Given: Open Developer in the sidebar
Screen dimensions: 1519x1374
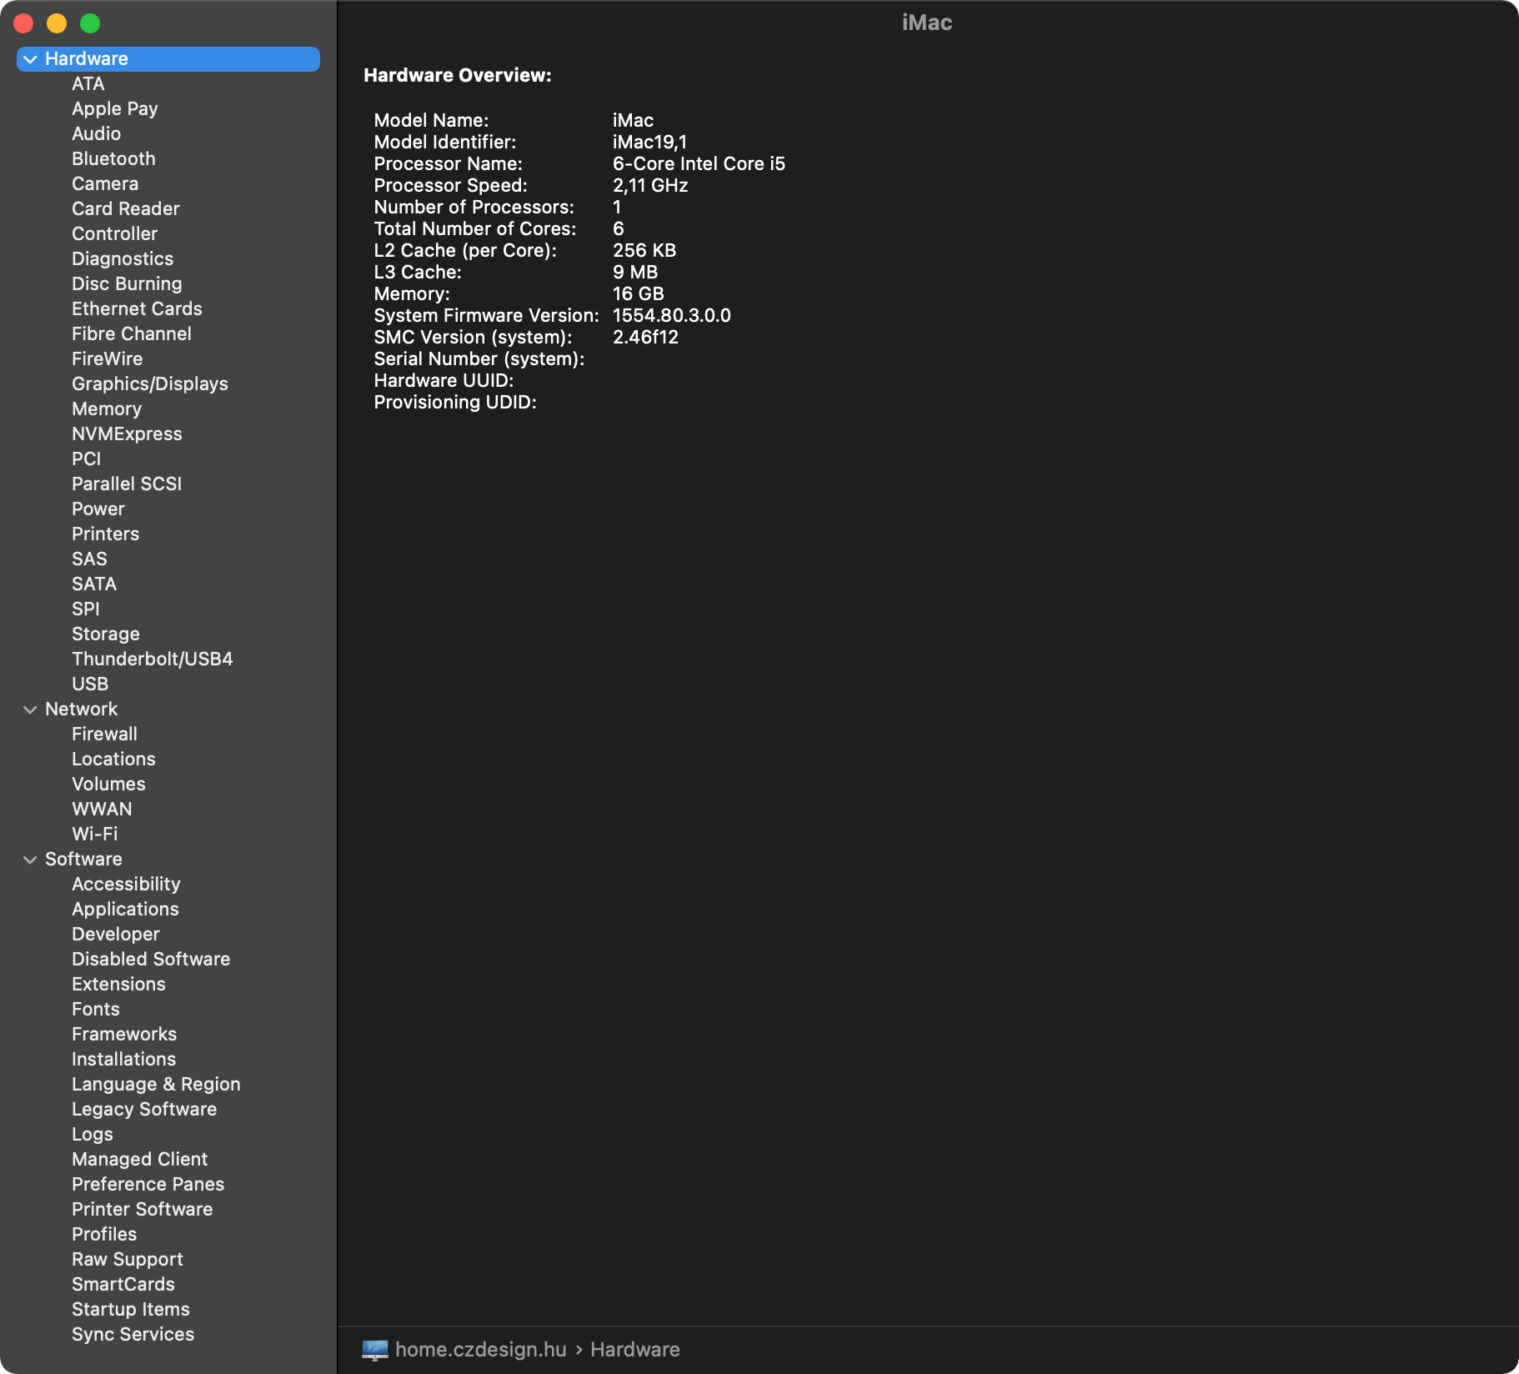Looking at the screenshot, I should pyautogui.click(x=116, y=935).
